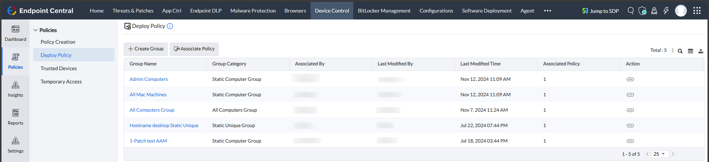709x162 pixels.
Task: Open the rows per page dropdown showing 25
Action: coord(660,154)
